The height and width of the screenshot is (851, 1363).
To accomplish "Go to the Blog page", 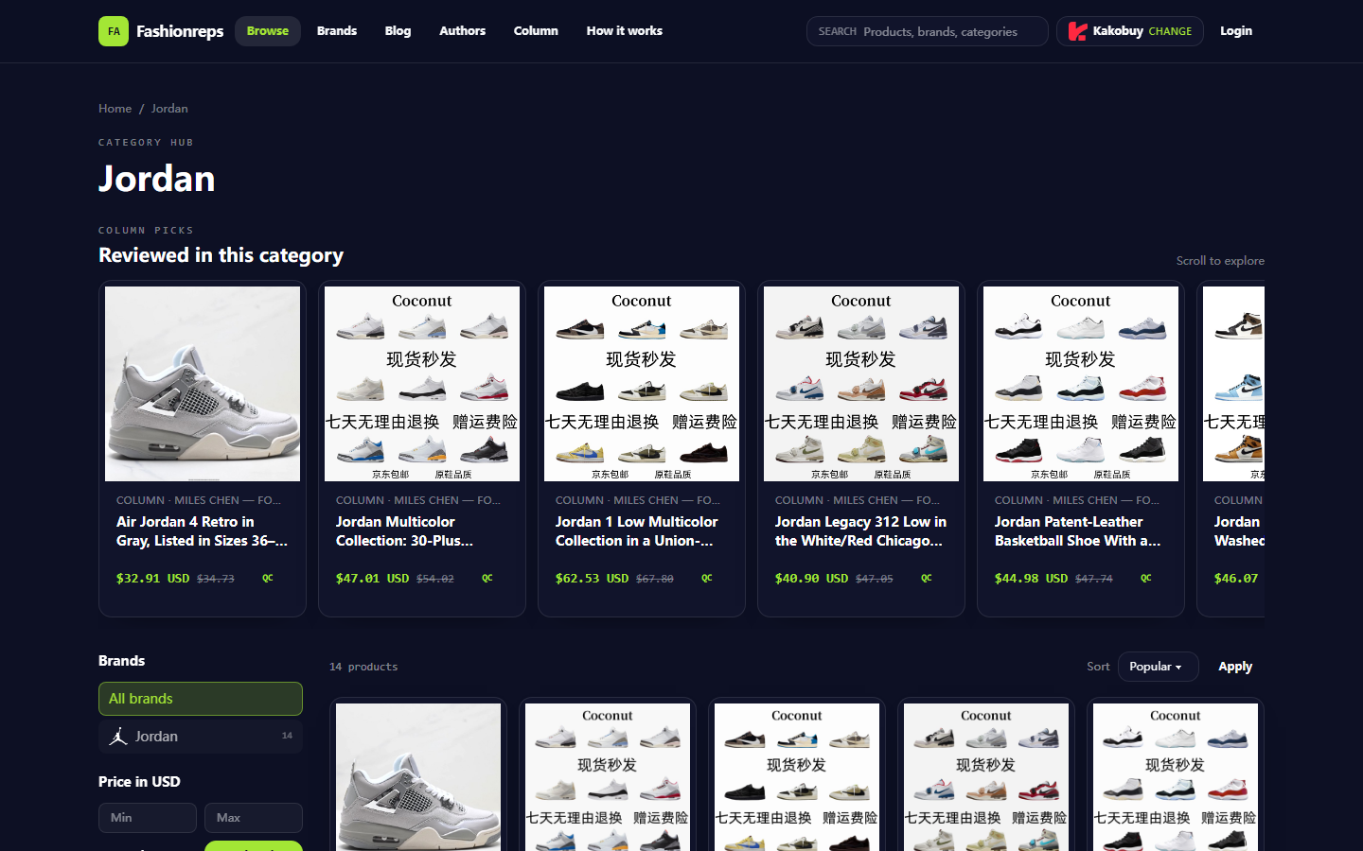I will [x=398, y=31].
